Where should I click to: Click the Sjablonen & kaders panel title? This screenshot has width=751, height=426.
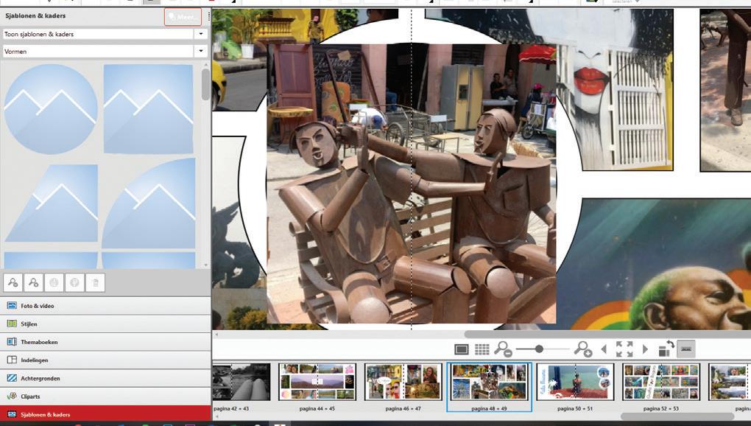click(x=35, y=15)
